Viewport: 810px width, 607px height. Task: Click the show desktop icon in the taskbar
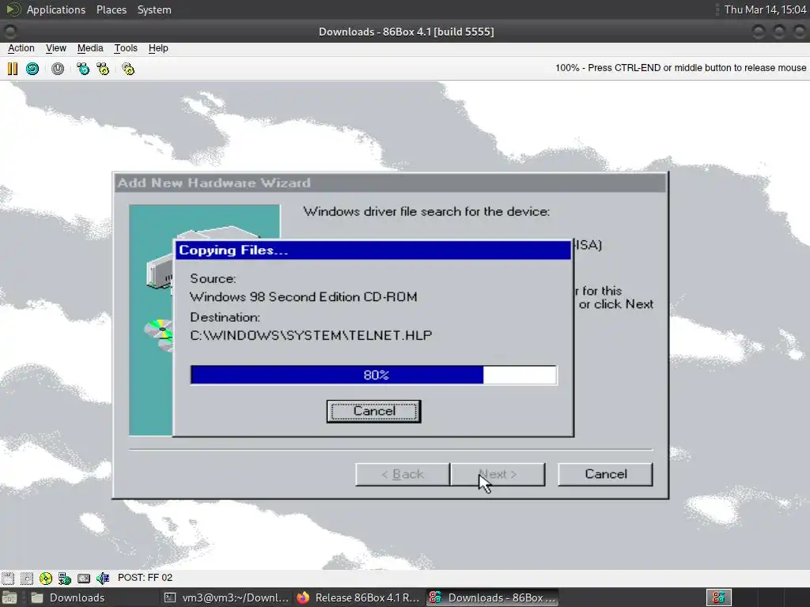tap(9, 598)
